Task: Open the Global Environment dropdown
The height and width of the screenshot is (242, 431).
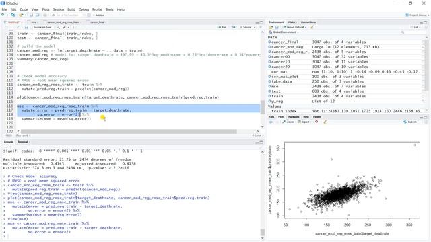Action: 284,32
